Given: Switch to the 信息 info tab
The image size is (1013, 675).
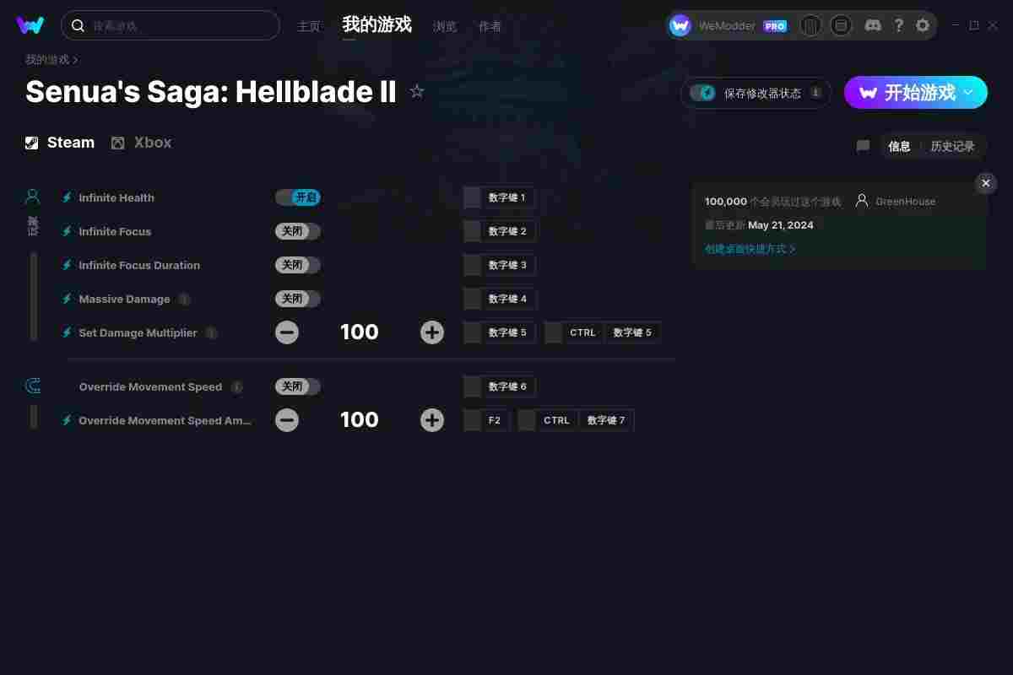Looking at the screenshot, I should coord(899,146).
